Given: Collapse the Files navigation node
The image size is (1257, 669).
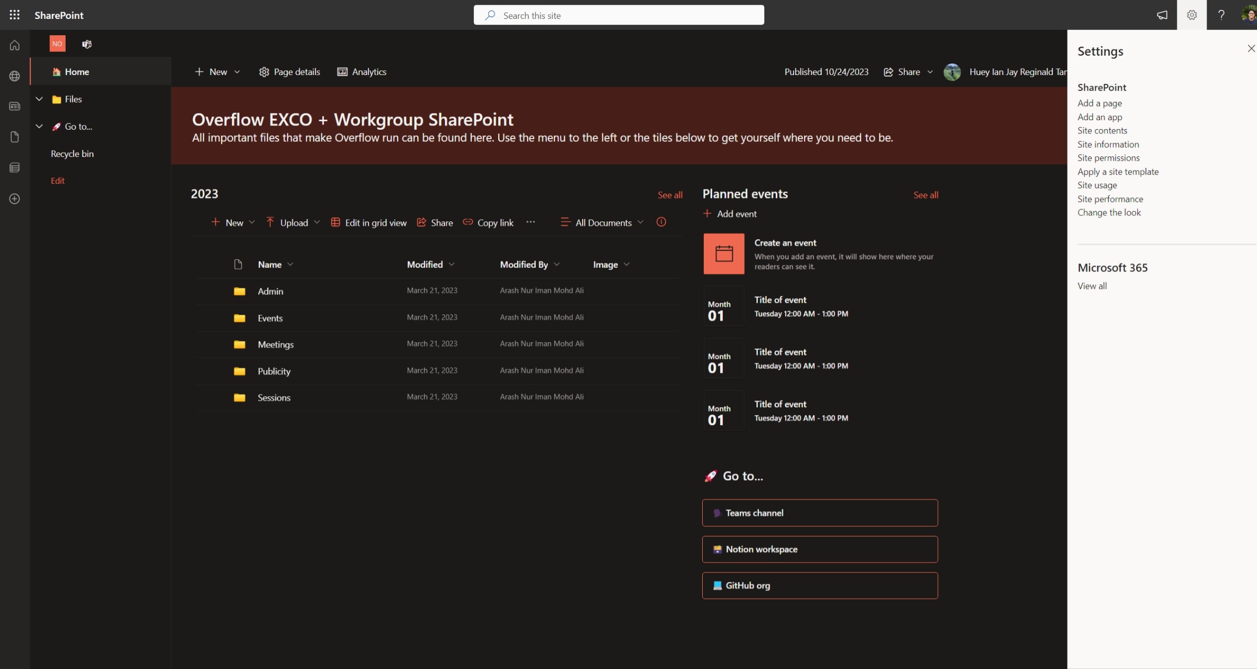Looking at the screenshot, I should point(39,99).
